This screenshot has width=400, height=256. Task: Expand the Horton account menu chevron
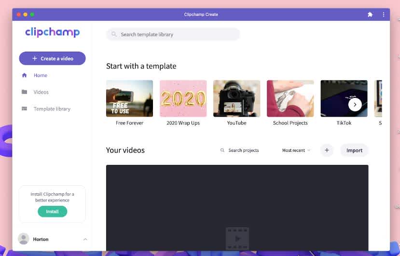click(85, 239)
